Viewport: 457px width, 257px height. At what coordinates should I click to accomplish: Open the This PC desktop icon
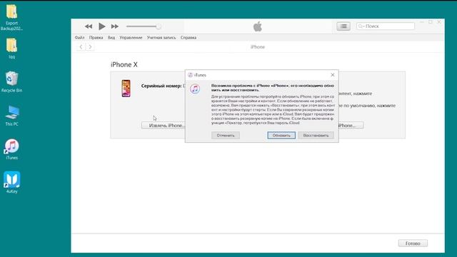[11, 116]
